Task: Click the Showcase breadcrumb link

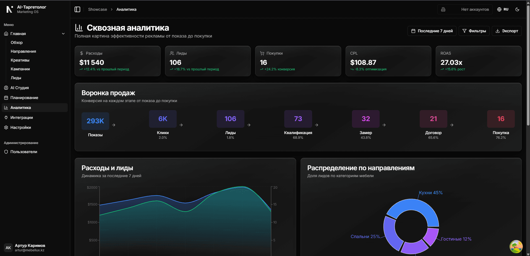Action: (97, 9)
